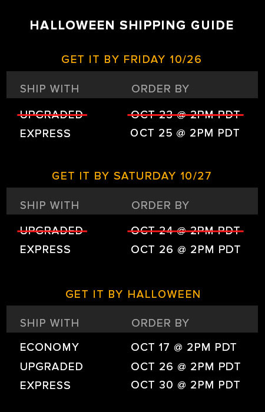Click Order By header in Halloween table
Screen dimensions: 265x412
pos(160,323)
